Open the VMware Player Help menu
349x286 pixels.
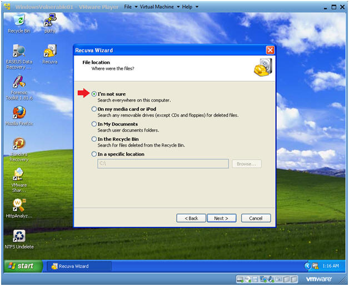[187, 7]
